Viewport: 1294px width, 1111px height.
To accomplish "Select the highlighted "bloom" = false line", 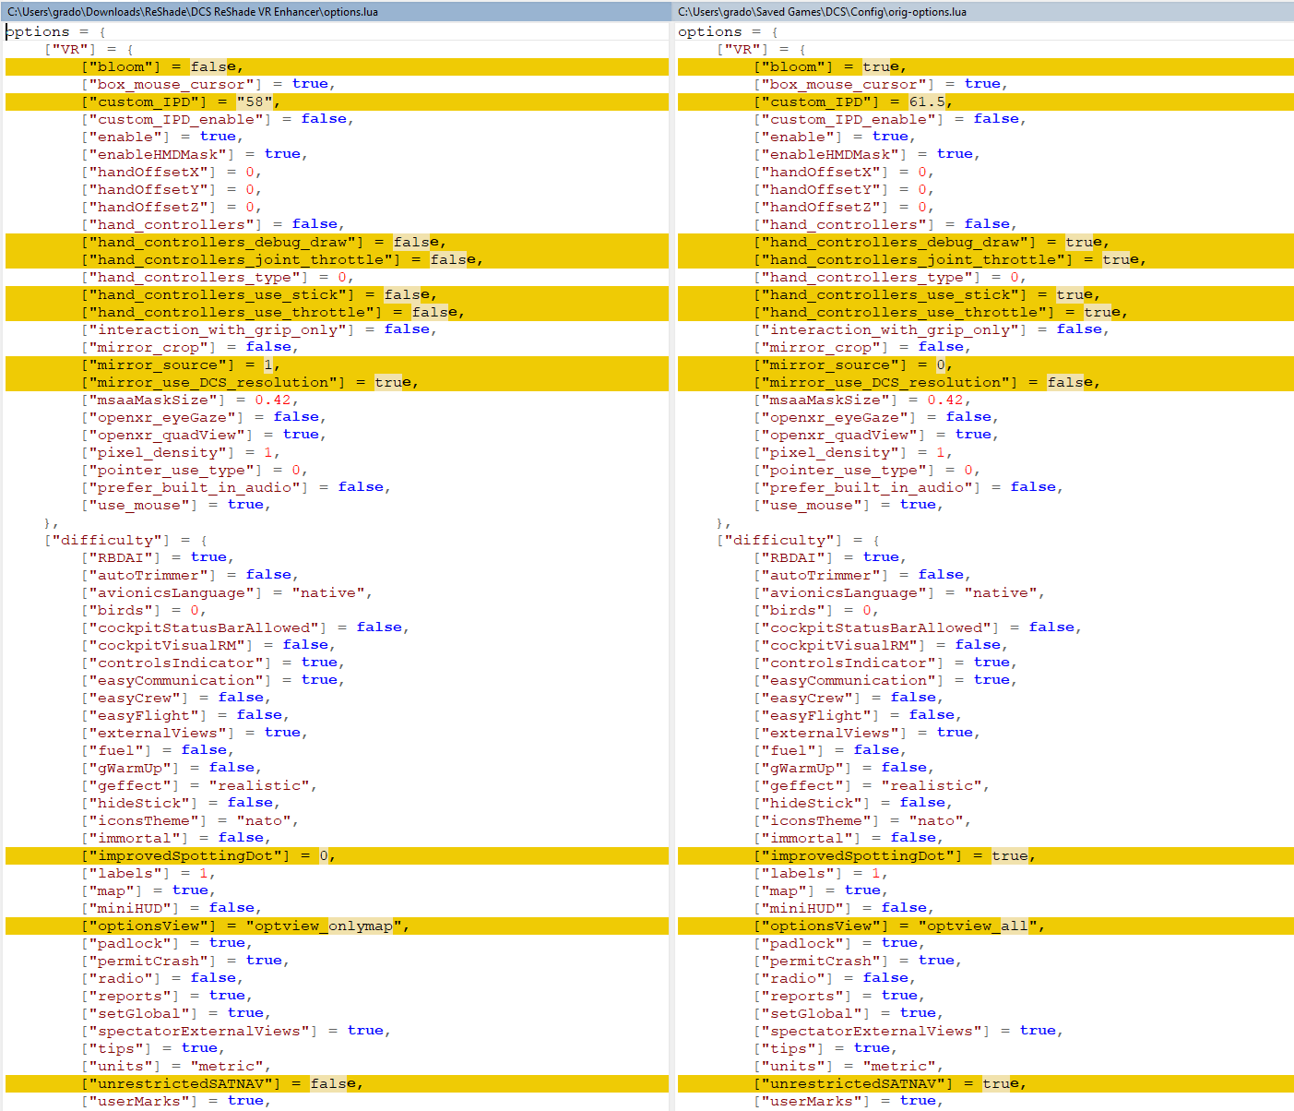I will click(x=337, y=66).
